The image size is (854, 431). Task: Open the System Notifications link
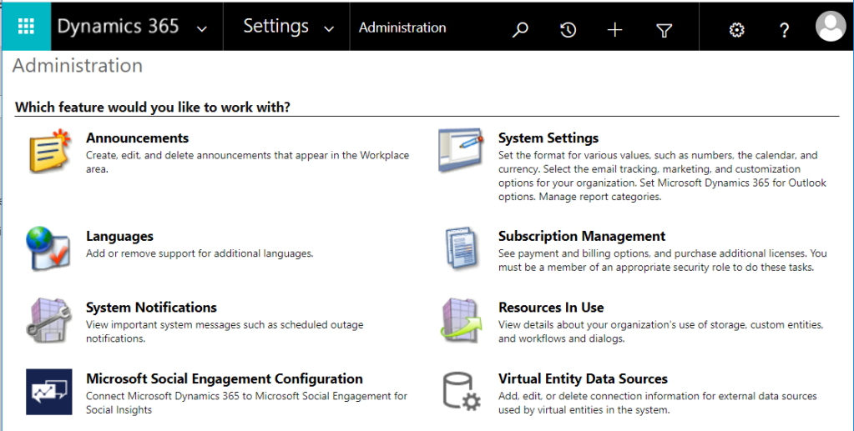[x=151, y=308]
